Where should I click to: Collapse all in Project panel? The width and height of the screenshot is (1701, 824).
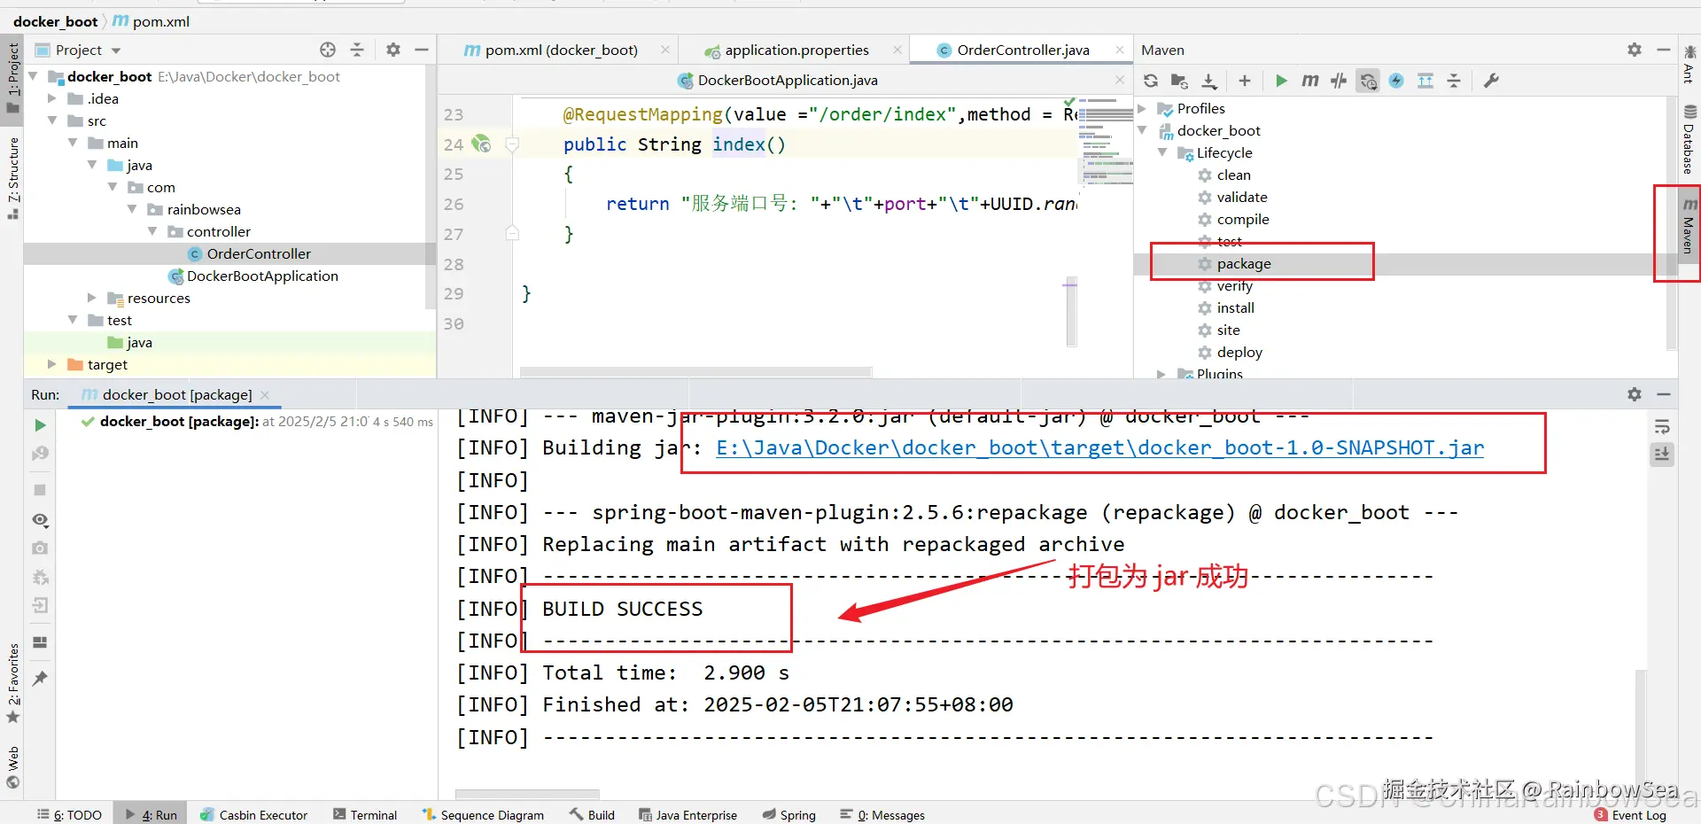pos(357,50)
